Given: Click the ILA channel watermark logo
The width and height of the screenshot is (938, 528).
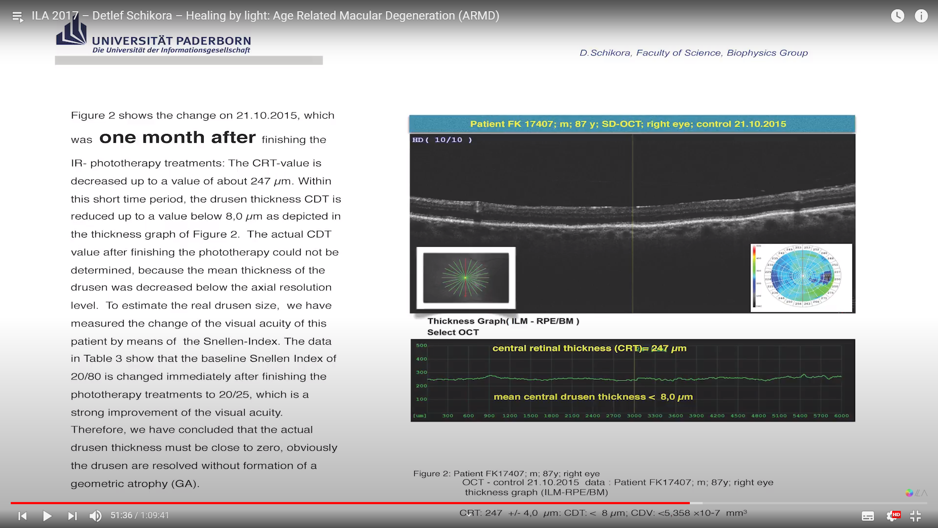Looking at the screenshot, I should [x=916, y=493].
